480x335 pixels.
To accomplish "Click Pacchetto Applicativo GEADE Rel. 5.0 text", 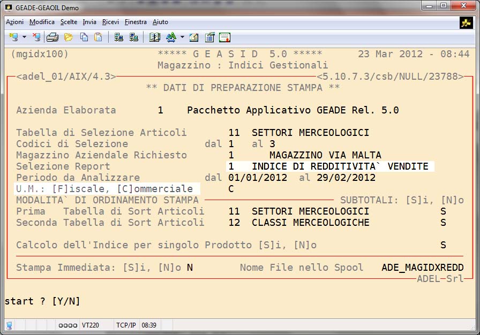I will (x=293, y=110).
